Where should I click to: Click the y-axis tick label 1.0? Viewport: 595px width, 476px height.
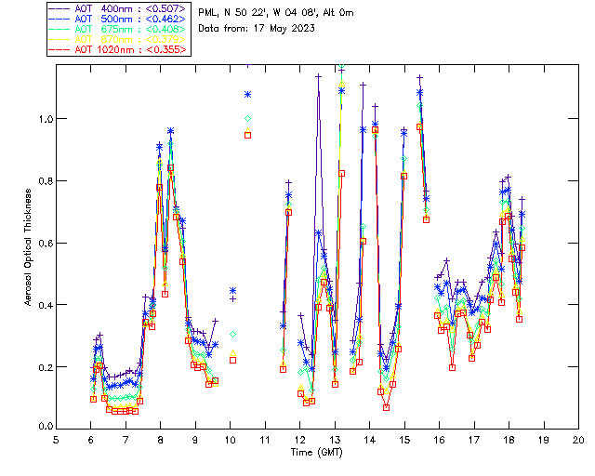click(x=42, y=119)
